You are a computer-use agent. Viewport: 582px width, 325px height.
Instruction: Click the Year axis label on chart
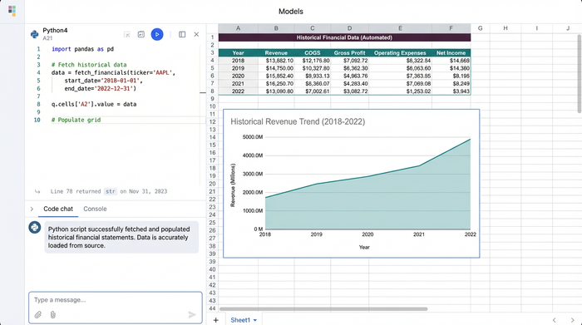coord(364,247)
